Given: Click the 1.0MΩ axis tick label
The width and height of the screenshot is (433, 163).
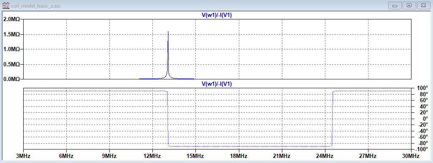Looking at the screenshot, I should pos(11,49).
